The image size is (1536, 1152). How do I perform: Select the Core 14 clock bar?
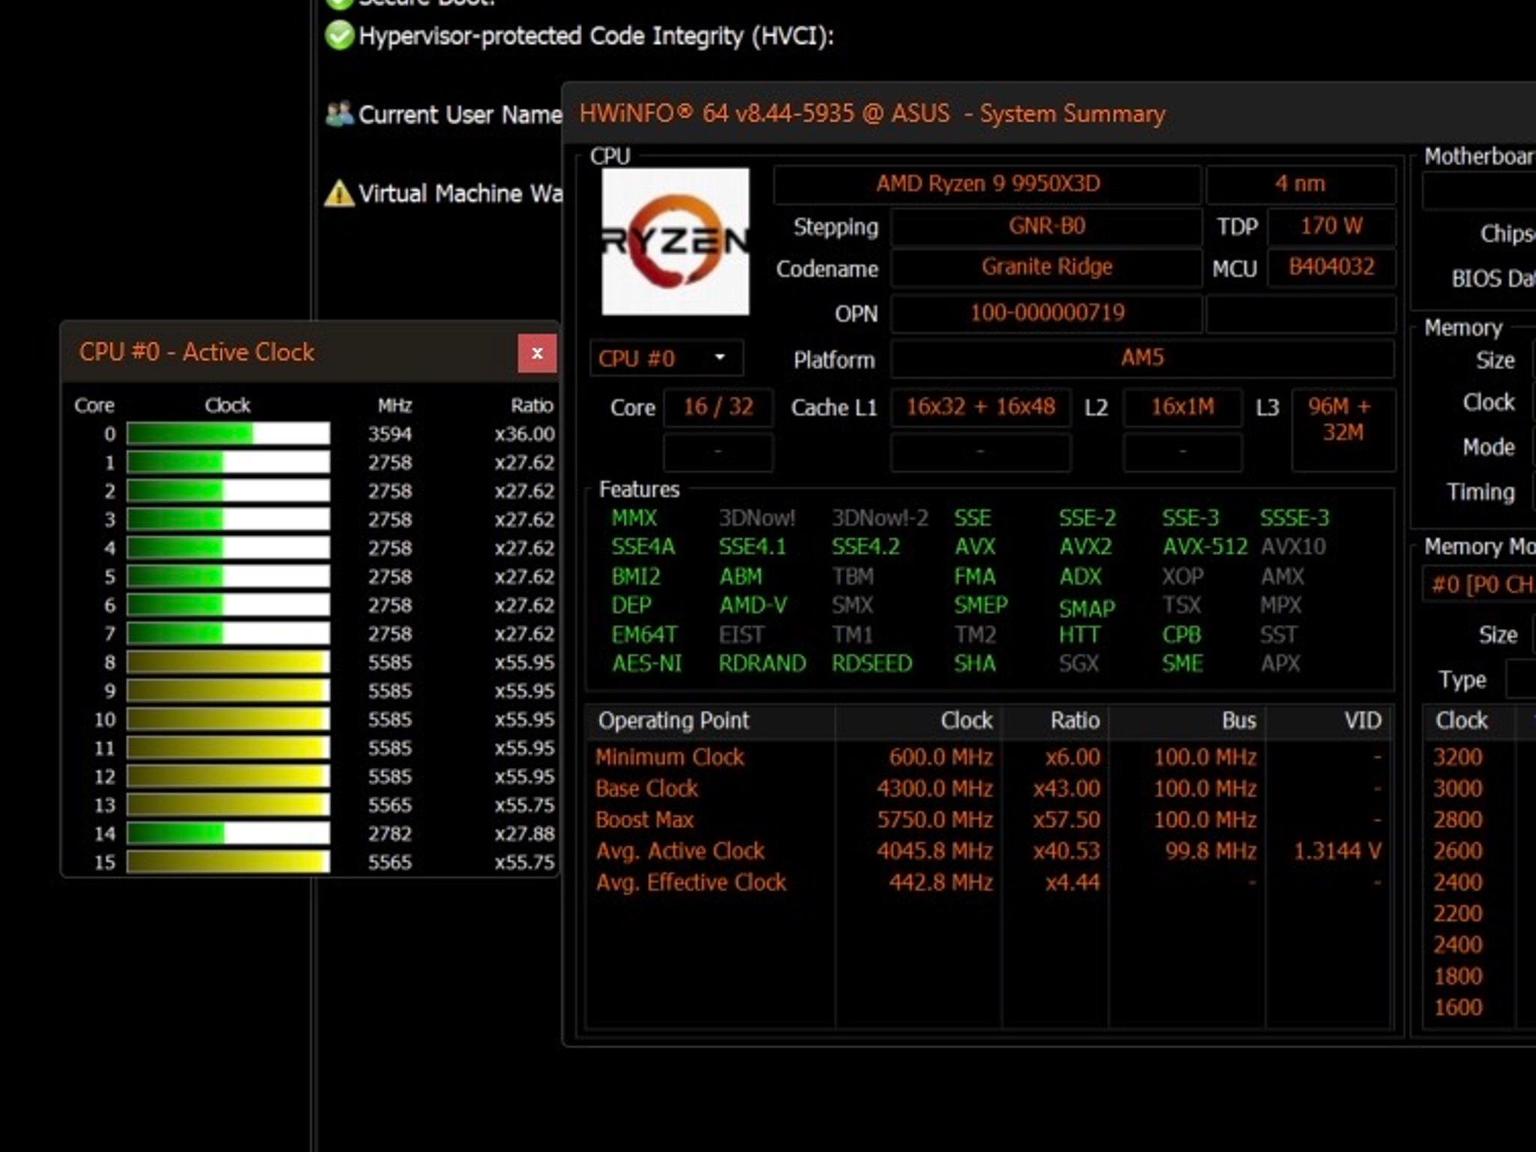point(228,833)
